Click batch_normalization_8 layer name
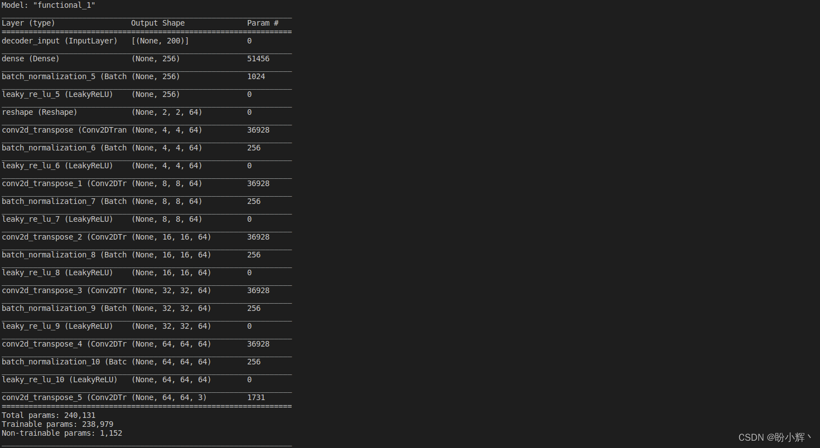 (64, 255)
